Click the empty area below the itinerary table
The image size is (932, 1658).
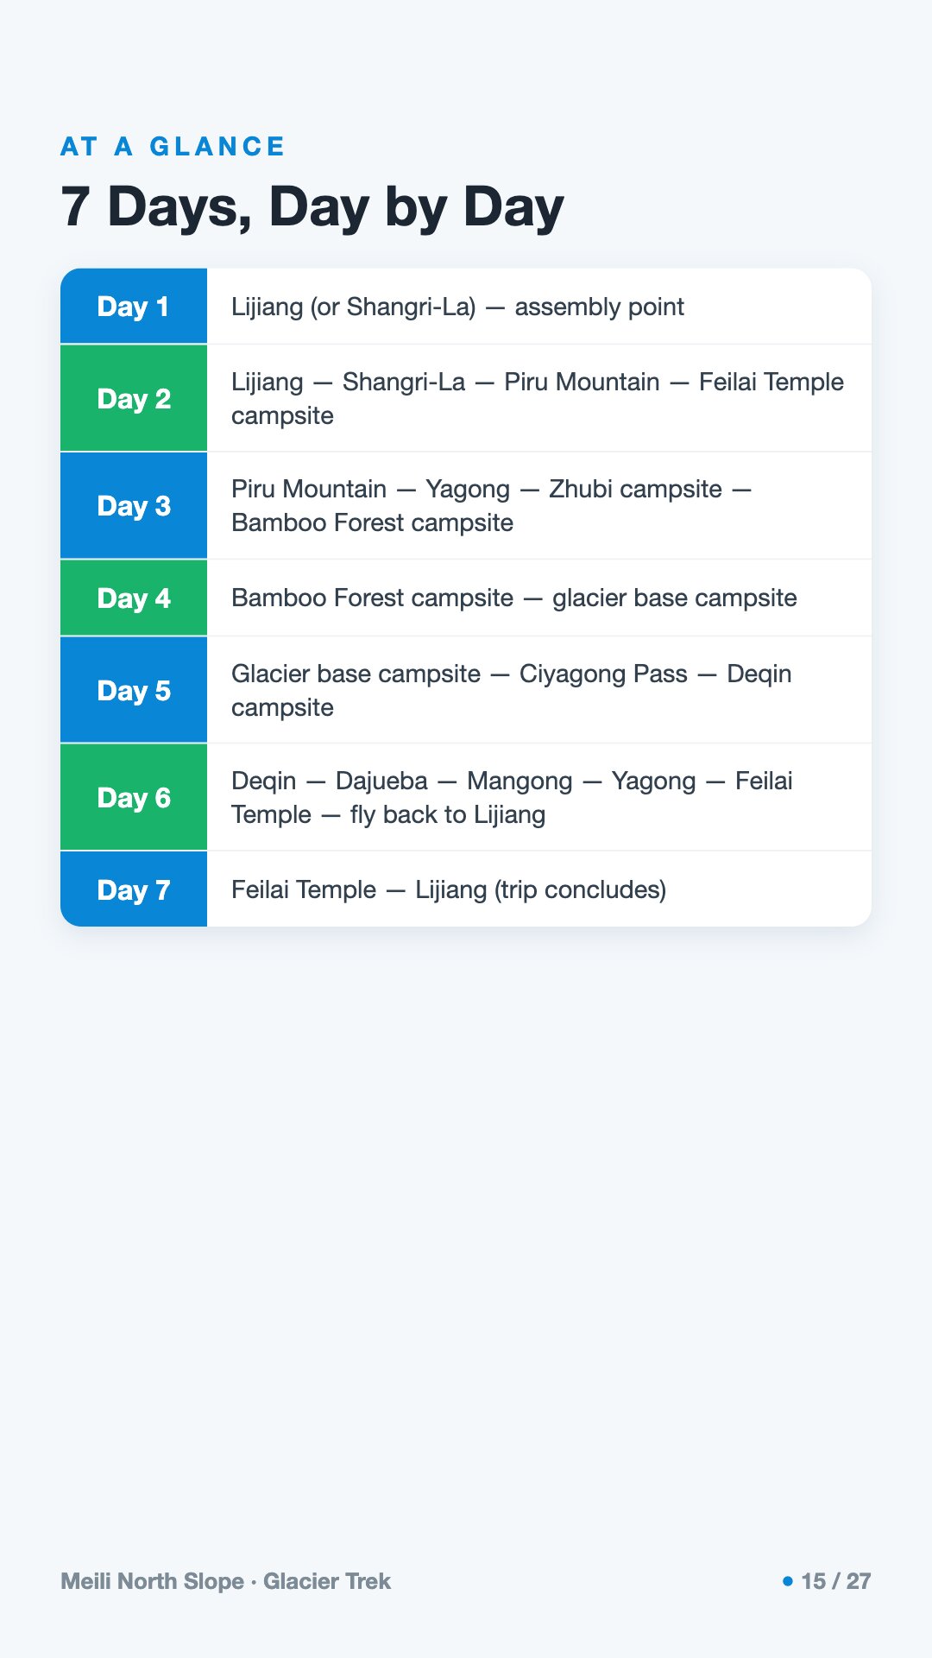[466, 1243]
